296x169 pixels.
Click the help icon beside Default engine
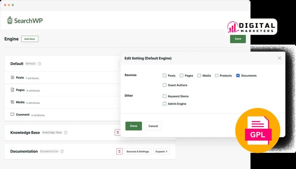coord(39,64)
